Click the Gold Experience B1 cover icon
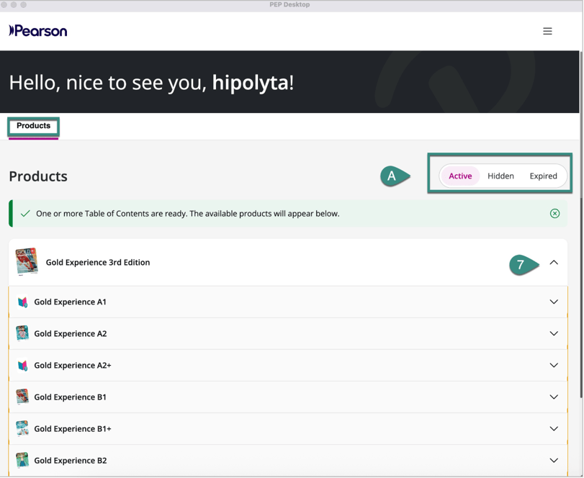Viewport: 584px width, 478px height. tap(22, 397)
